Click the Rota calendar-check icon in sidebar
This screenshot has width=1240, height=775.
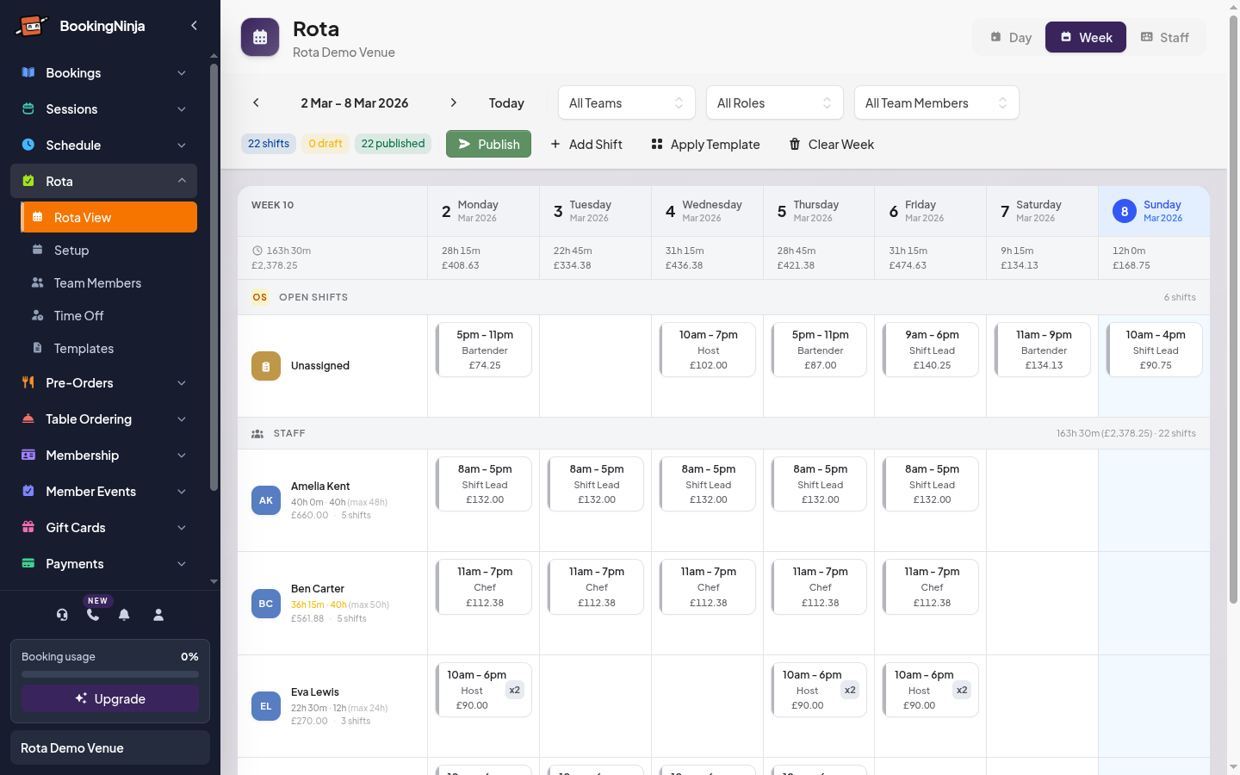(28, 181)
